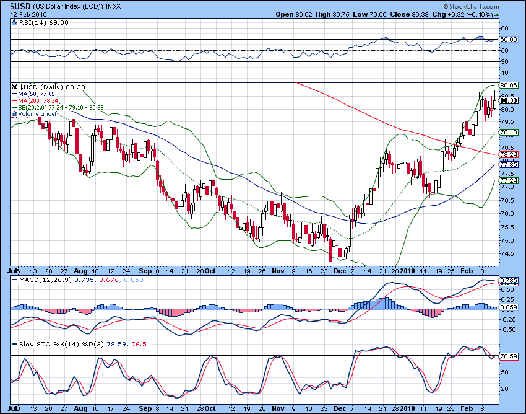Click the MACD(12,26,9) panel label
Viewport: 526px width, 414px height.
point(46,280)
